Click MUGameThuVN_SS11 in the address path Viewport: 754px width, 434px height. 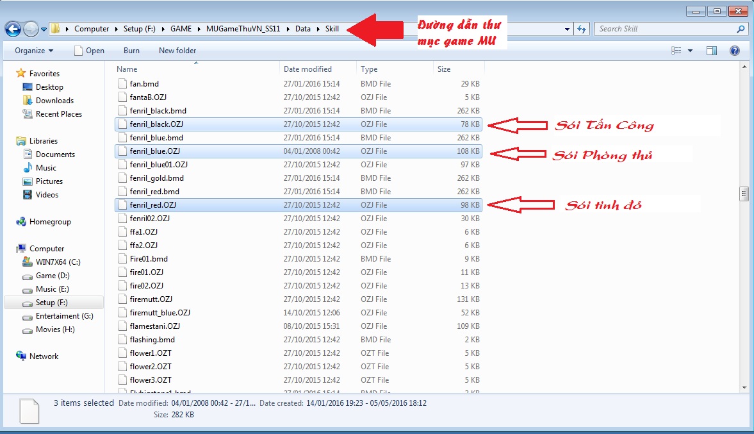243,29
